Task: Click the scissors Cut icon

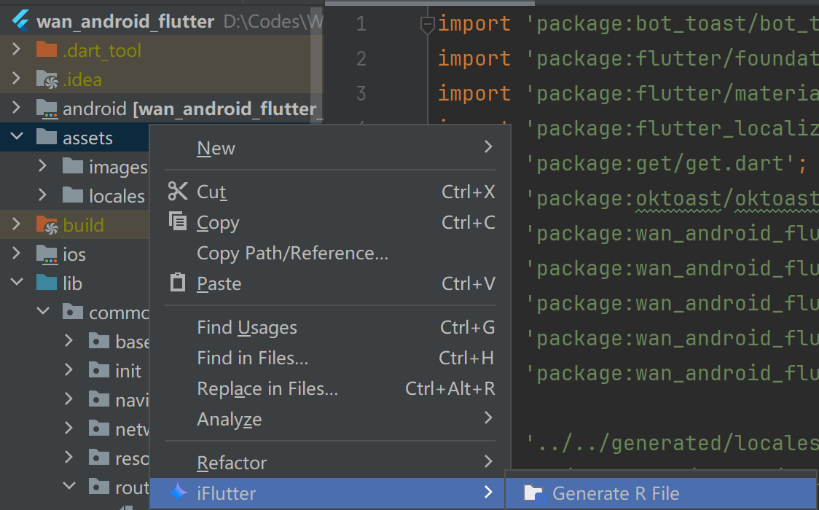Action: click(x=178, y=192)
